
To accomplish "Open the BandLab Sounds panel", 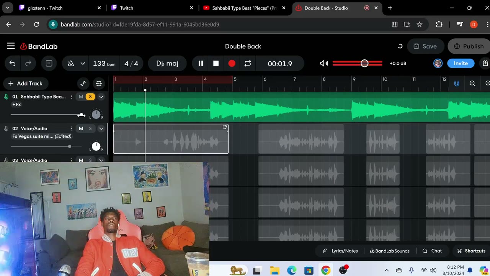I will tap(389, 251).
